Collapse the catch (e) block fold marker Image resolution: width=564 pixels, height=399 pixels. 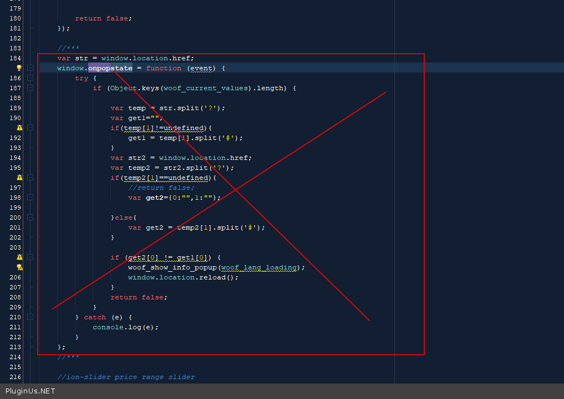(31, 317)
